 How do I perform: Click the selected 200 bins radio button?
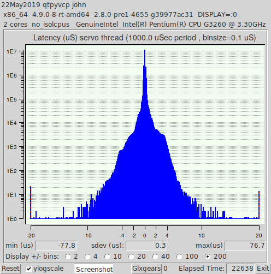(x=208, y=257)
